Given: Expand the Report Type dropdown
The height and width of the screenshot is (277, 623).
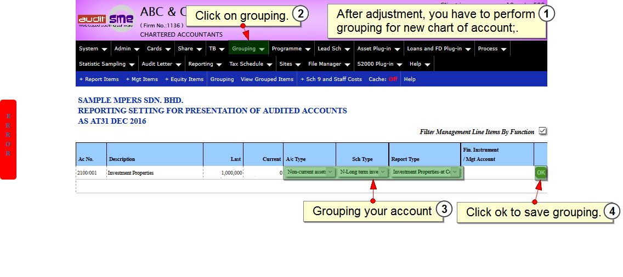Looking at the screenshot, I should pyautogui.click(x=425, y=172).
